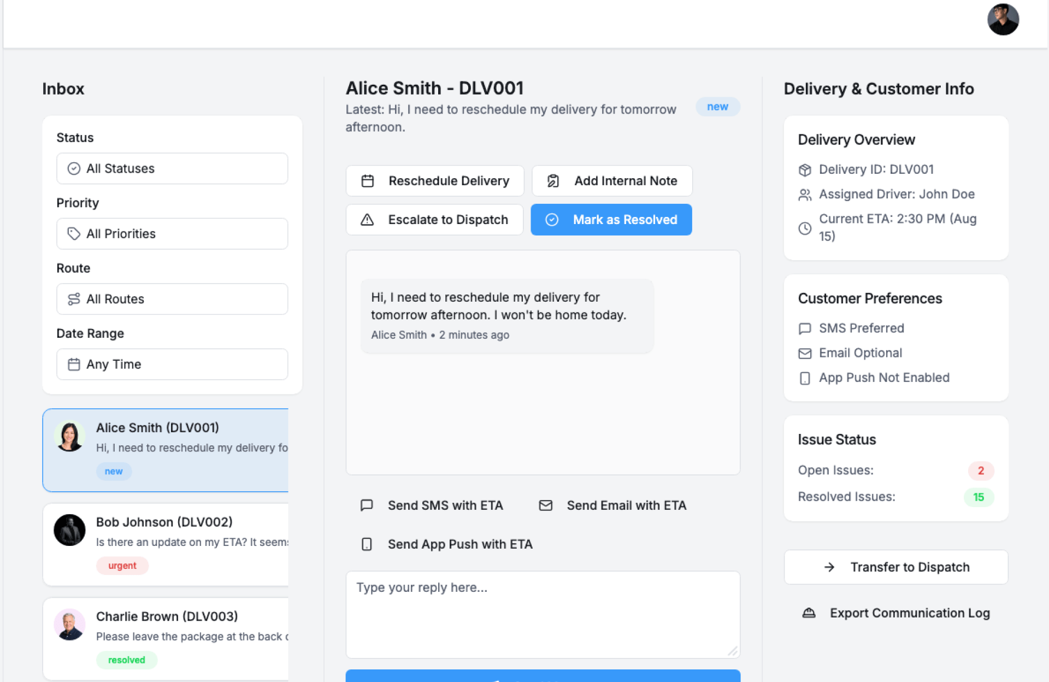Click the chat bubble icon for Send SMS
This screenshot has width=1049, height=682.
(367, 505)
